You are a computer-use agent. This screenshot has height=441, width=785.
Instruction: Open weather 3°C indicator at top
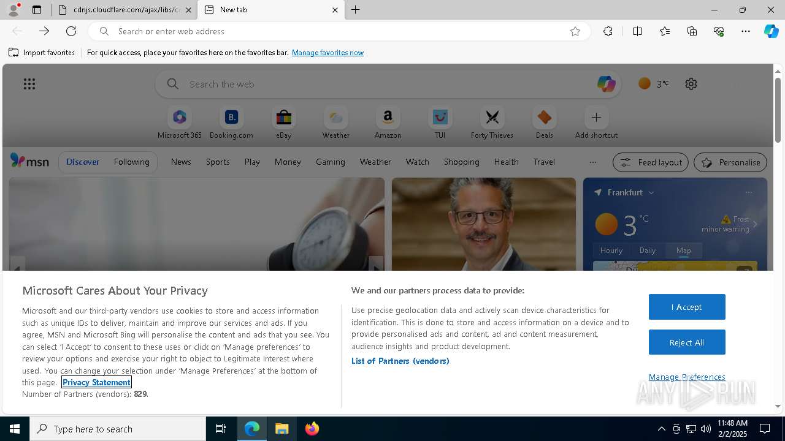[x=654, y=84]
